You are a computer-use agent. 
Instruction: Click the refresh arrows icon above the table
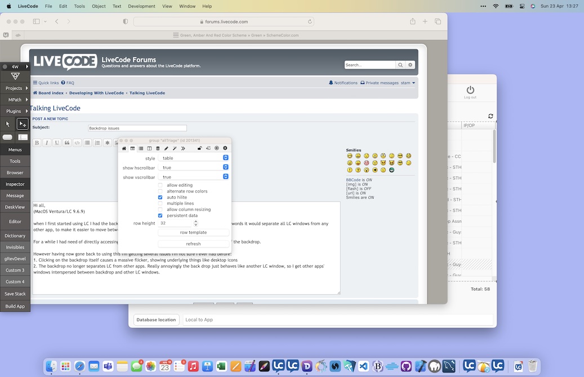click(491, 116)
